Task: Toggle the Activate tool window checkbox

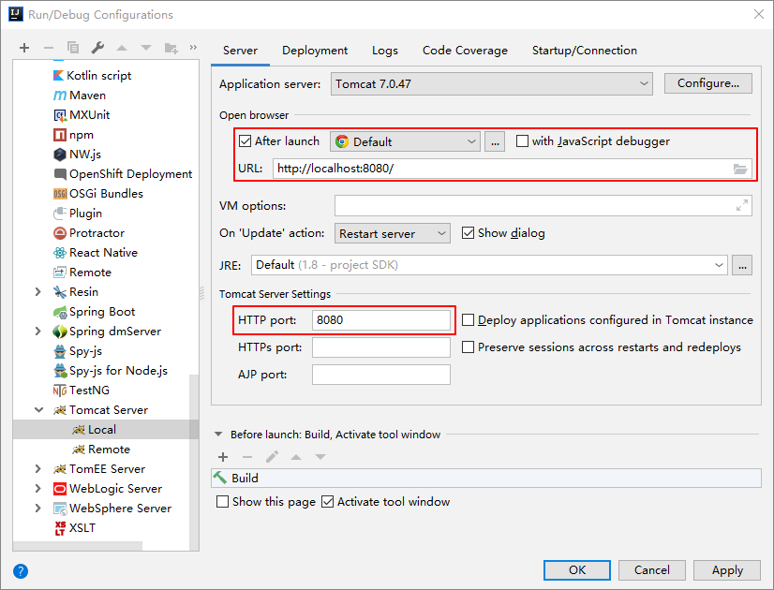Action: [x=328, y=502]
